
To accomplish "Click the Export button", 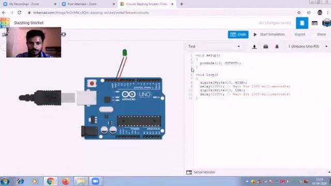I will pos(300,35).
